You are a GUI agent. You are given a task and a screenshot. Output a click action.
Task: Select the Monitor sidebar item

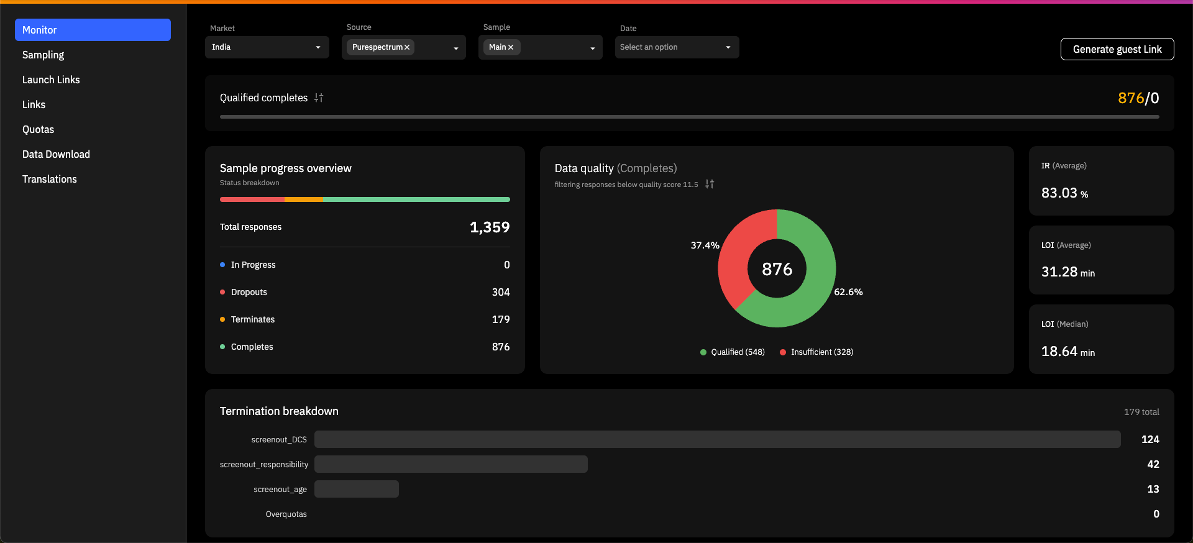click(x=93, y=30)
